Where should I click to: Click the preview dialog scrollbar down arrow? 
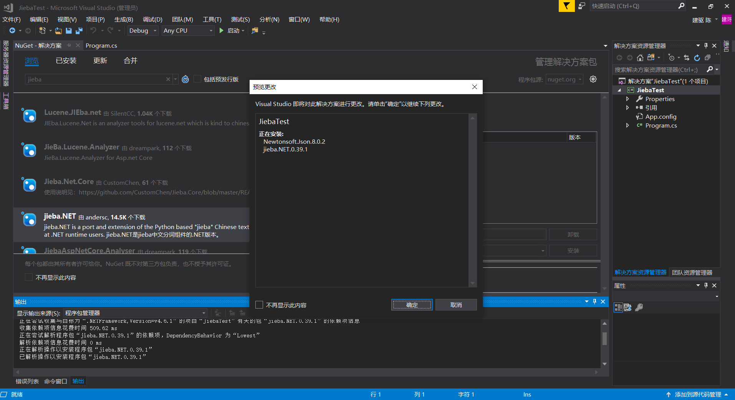[x=472, y=283]
